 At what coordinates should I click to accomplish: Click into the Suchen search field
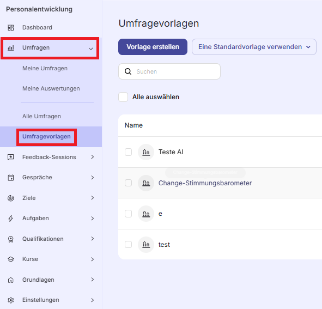point(169,71)
